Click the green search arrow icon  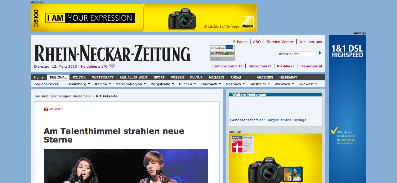(x=320, y=53)
